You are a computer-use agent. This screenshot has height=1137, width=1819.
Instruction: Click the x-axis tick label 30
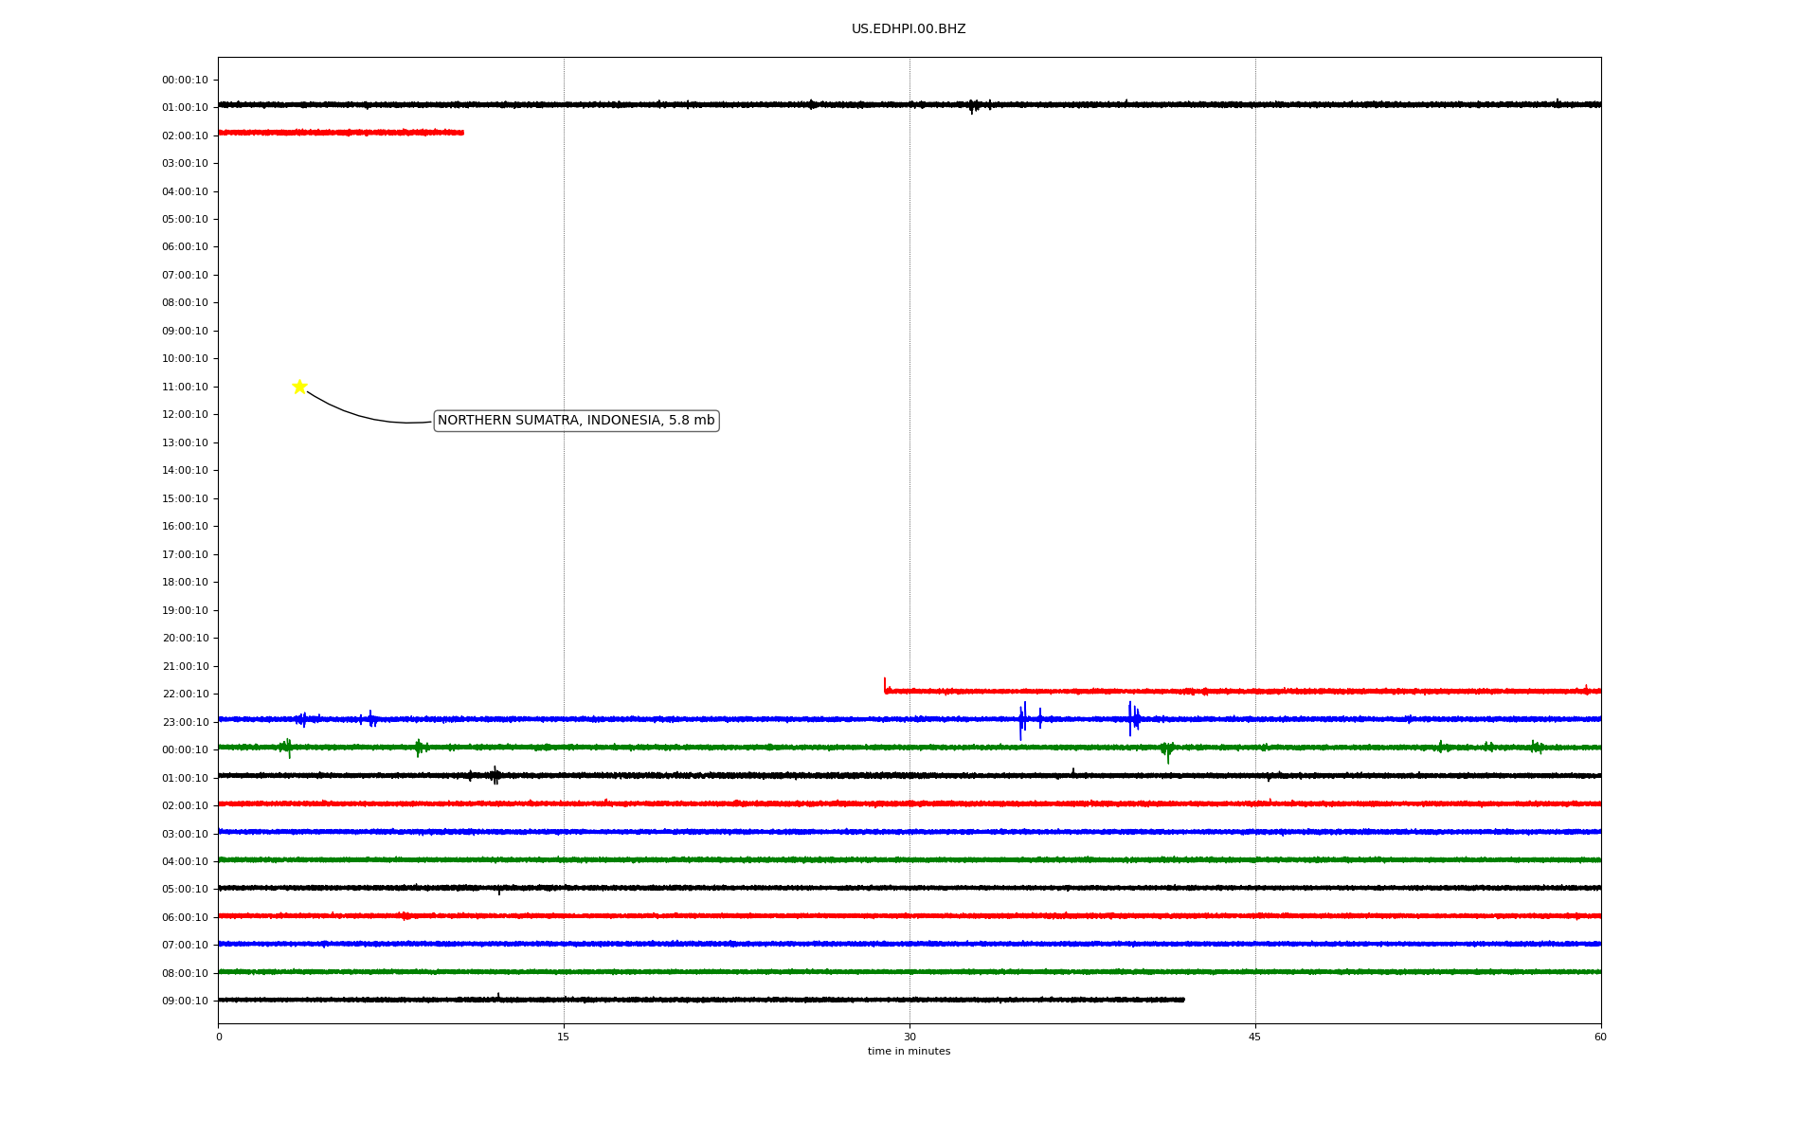click(909, 1037)
